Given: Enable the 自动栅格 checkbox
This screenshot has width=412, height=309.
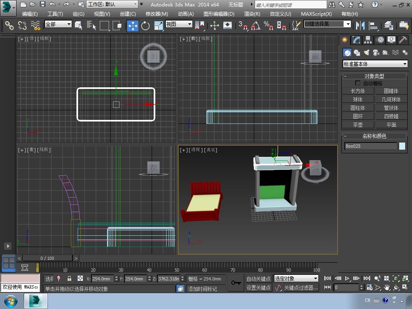Looking at the screenshot, I should 358,83.
